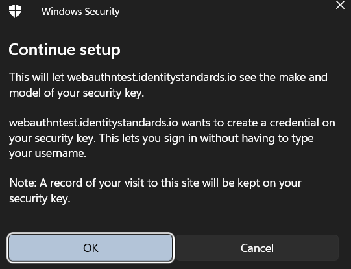Click the 'your username.' line
The image size is (351, 269).
47,154
